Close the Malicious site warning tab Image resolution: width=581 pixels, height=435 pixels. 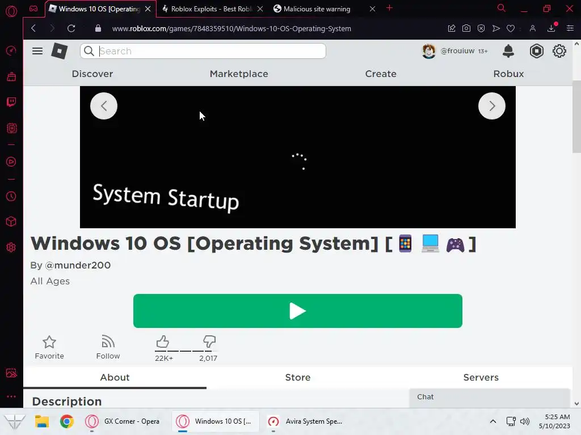(x=372, y=8)
